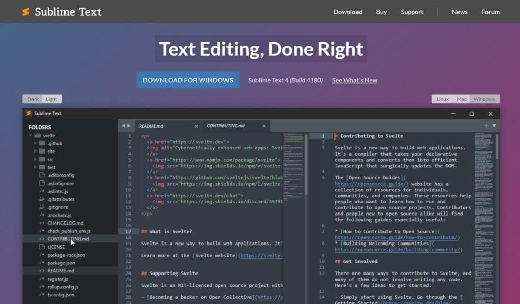Click the .gitattributes file icon
Viewport: 520px width, 304px height.
[x=42, y=199]
